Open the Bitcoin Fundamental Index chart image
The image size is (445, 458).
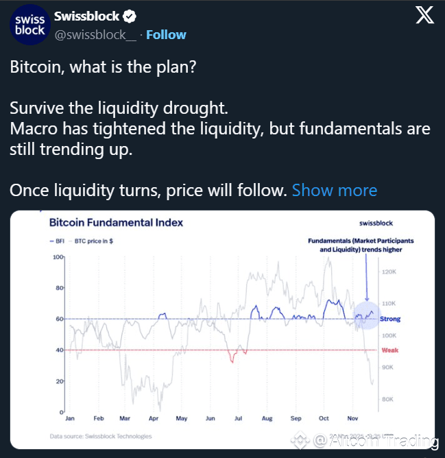pos(222,329)
